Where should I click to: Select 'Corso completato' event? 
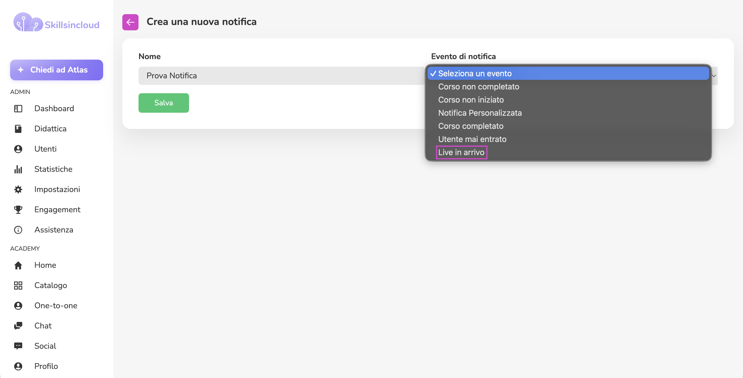point(568,126)
